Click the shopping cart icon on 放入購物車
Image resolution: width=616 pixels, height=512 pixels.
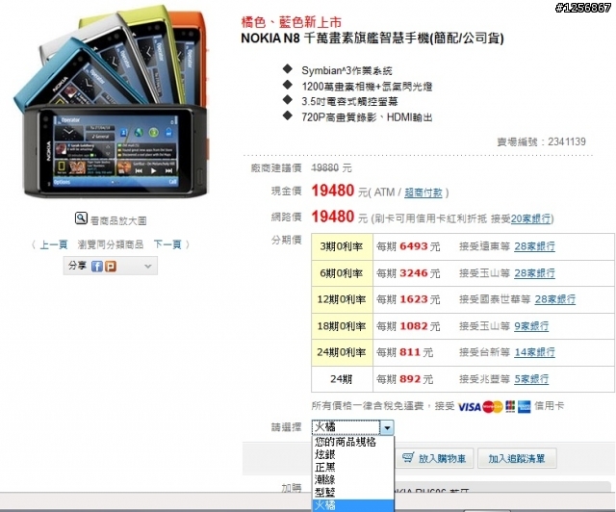[408, 457]
